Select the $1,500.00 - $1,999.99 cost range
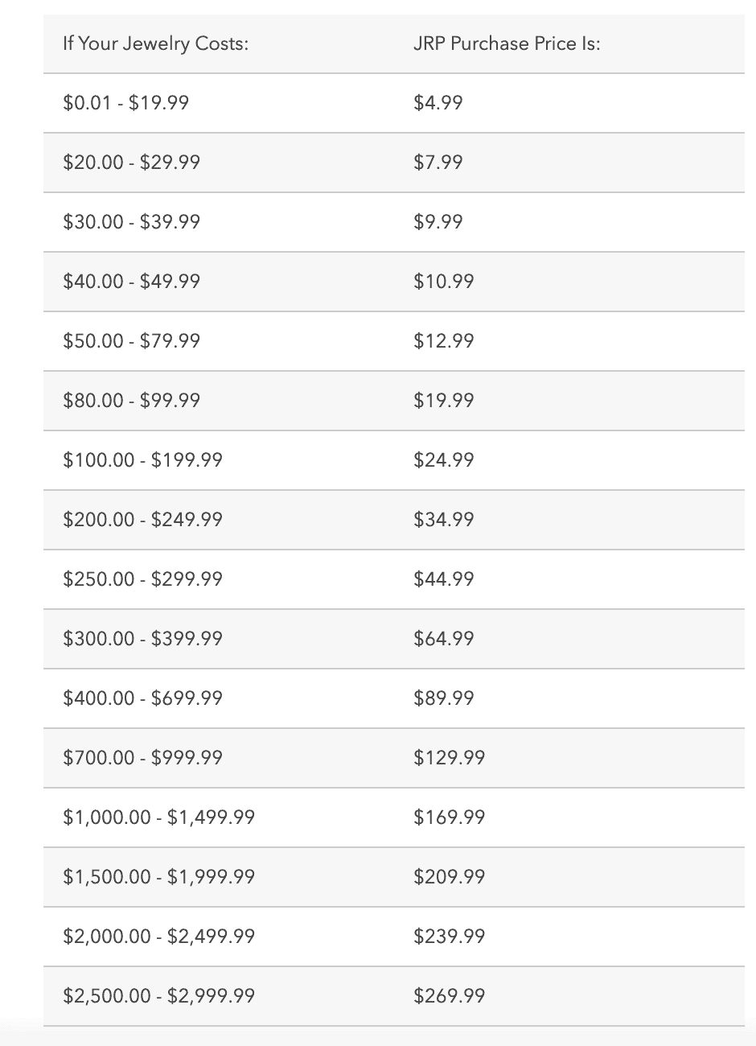The width and height of the screenshot is (756, 1046). 159,877
